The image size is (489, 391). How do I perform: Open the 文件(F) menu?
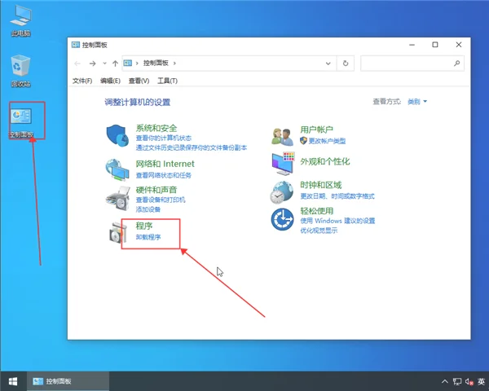(x=82, y=81)
